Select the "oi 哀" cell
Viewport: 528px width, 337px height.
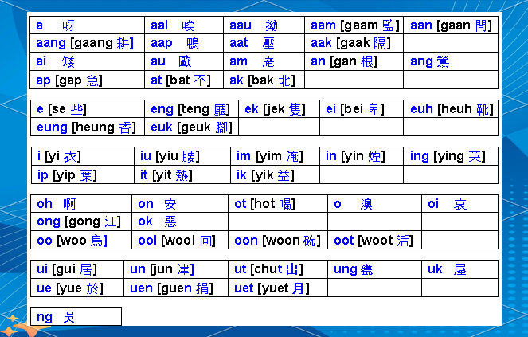pos(448,204)
